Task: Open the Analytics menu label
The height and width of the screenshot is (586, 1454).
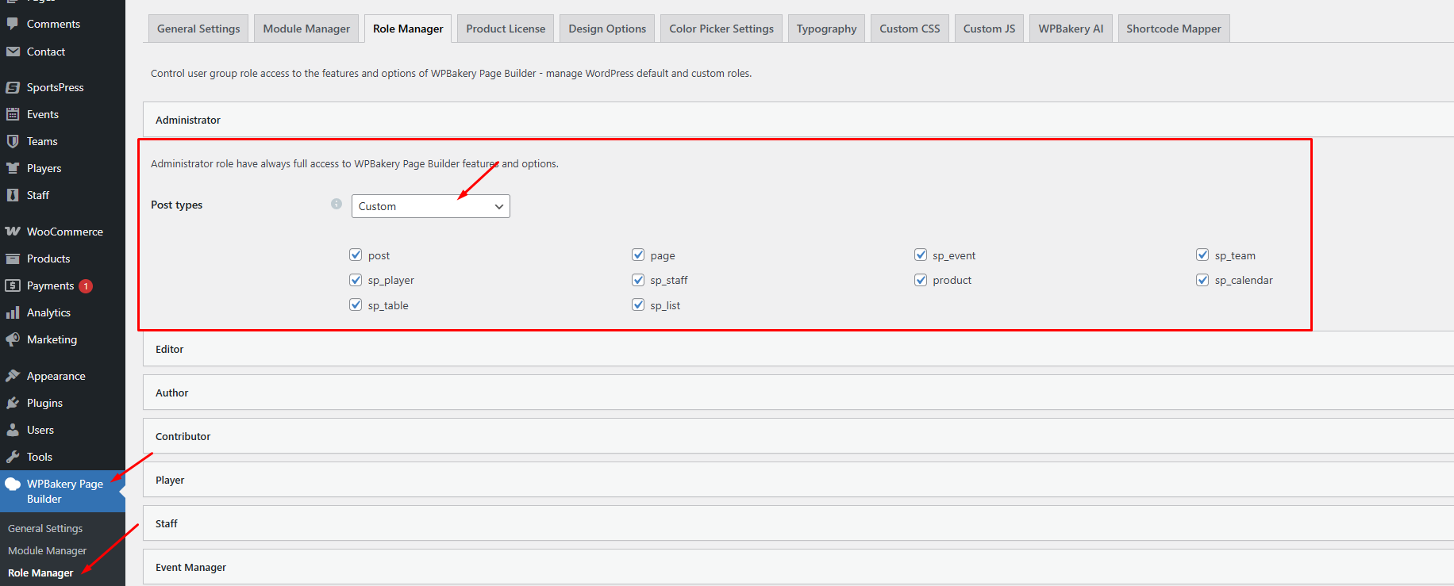Action: [x=48, y=312]
